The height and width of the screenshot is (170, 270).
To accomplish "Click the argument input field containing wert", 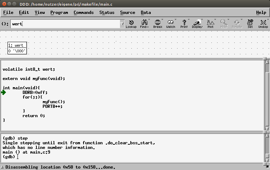I will point(65,24).
